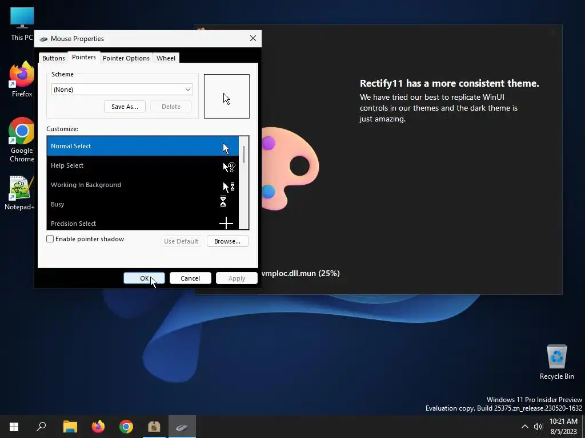Viewport: 585px width, 438px height.
Task: Expand the Scheme (None) dropdown
Action: (x=122, y=90)
